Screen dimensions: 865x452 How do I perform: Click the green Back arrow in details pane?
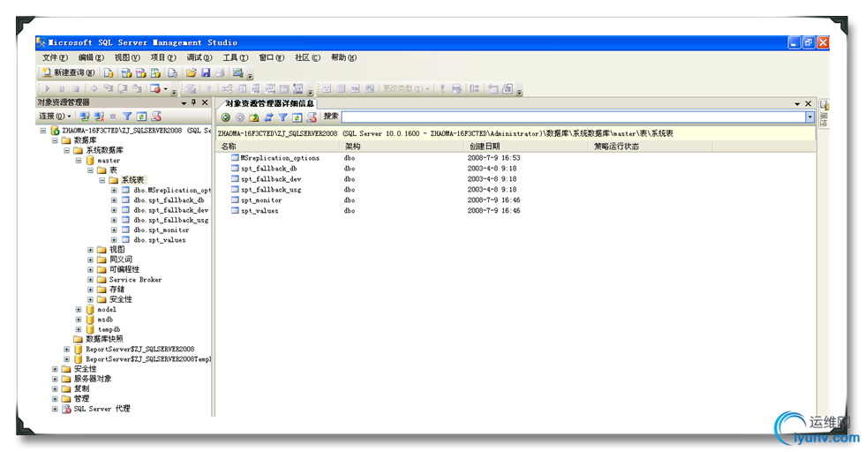point(226,117)
